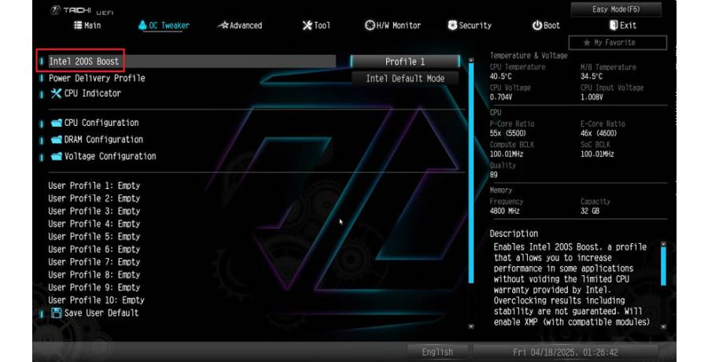Open Voltage Configuration text entry

[x=110, y=157]
